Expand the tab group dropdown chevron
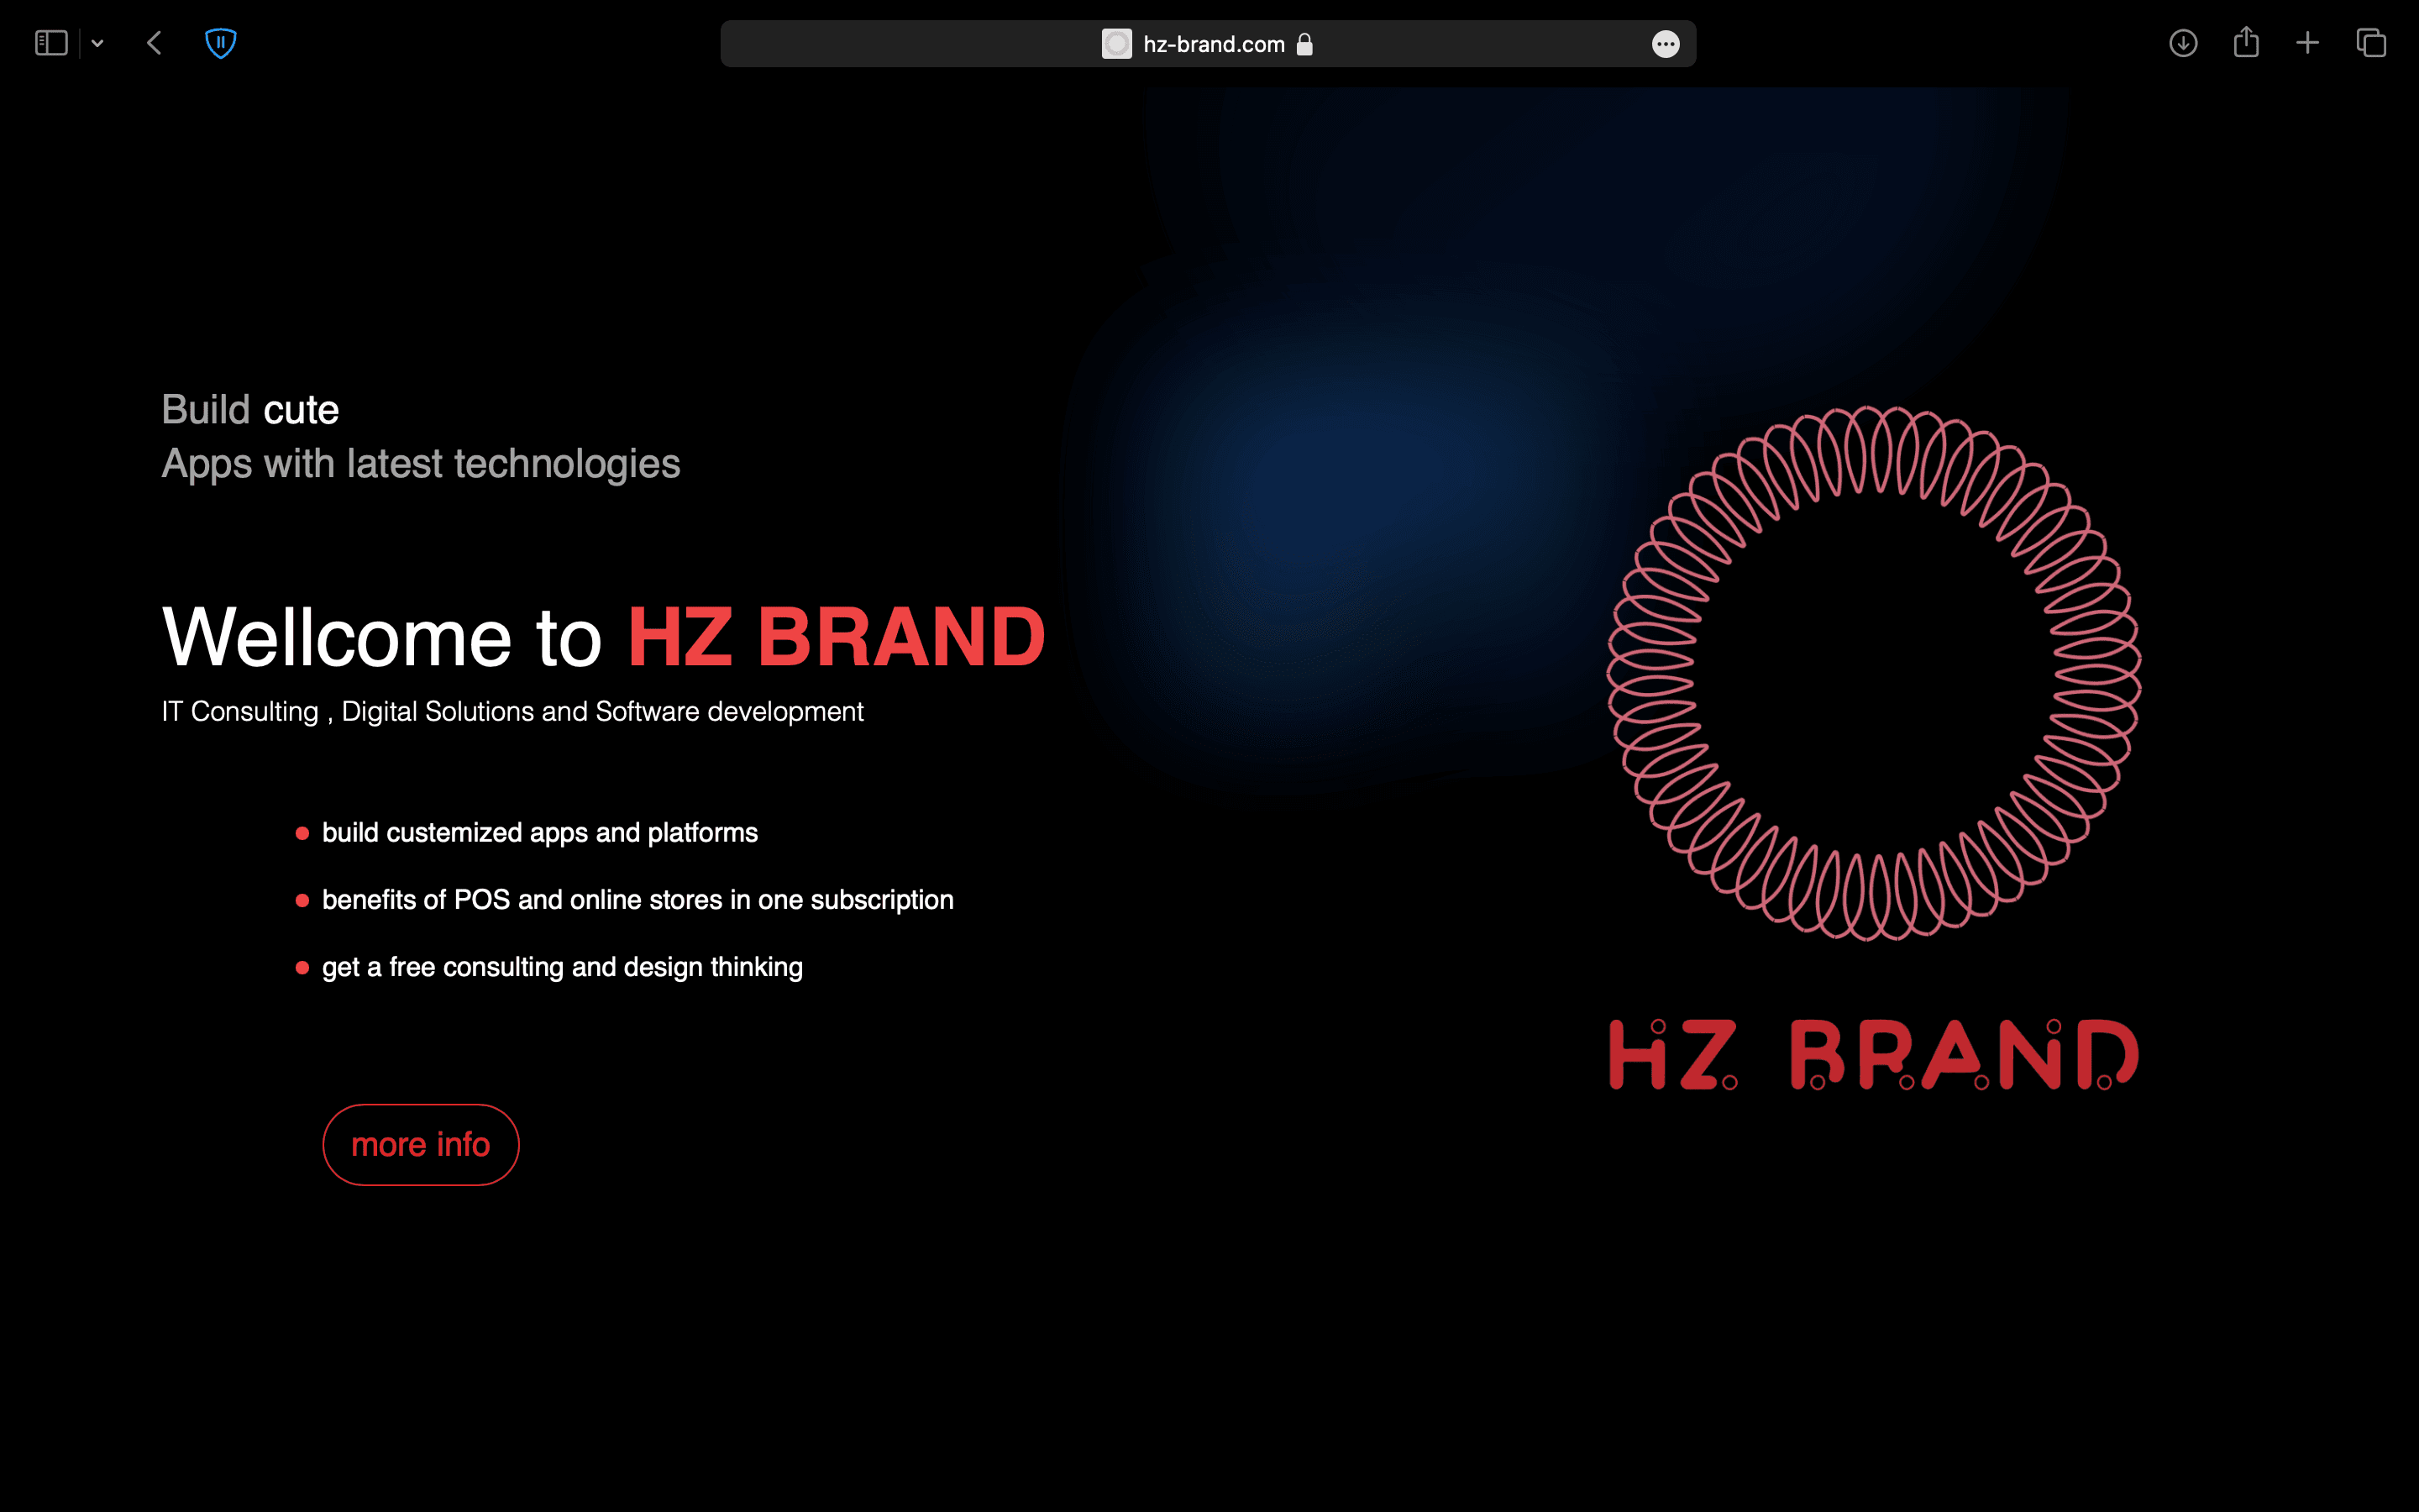2419x1512 pixels. [97, 43]
